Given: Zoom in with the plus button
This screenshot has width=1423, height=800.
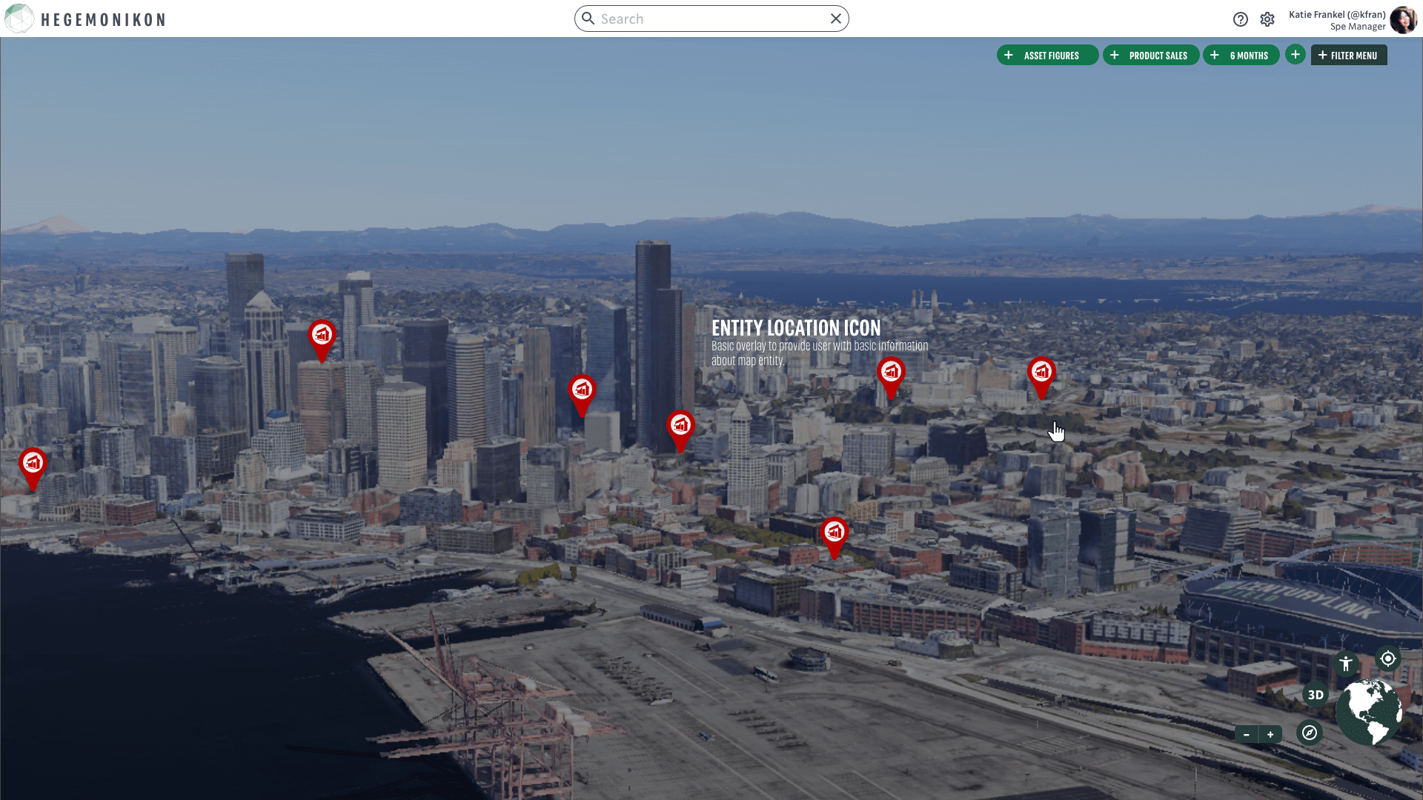Looking at the screenshot, I should [x=1270, y=735].
